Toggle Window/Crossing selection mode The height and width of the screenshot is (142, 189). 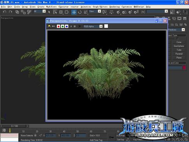(67, 12)
